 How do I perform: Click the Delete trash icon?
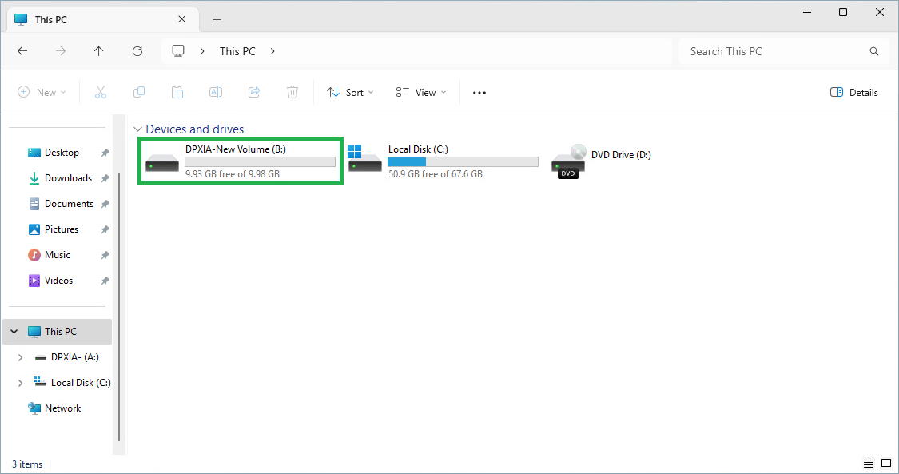tap(292, 93)
